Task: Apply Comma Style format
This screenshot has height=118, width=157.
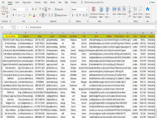Action: 80,15
